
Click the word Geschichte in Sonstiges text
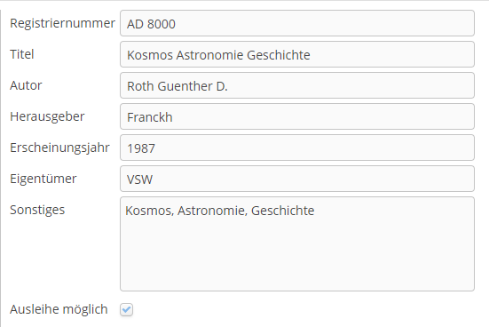click(x=282, y=211)
